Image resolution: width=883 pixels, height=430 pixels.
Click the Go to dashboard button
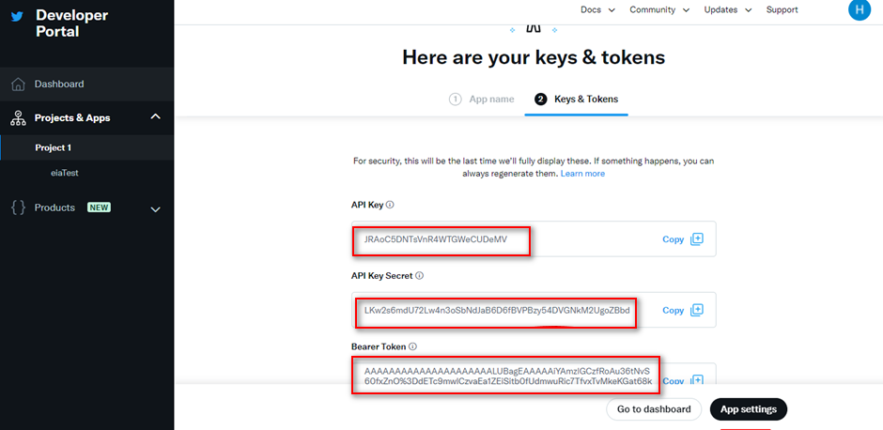point(654,409)
